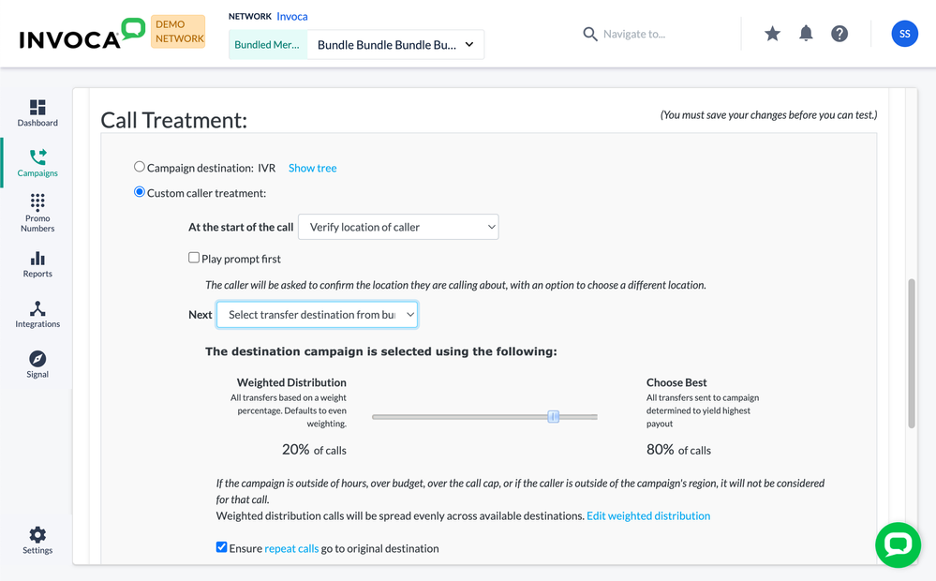Open Edit weighted distribution link

tap(648, 516)
